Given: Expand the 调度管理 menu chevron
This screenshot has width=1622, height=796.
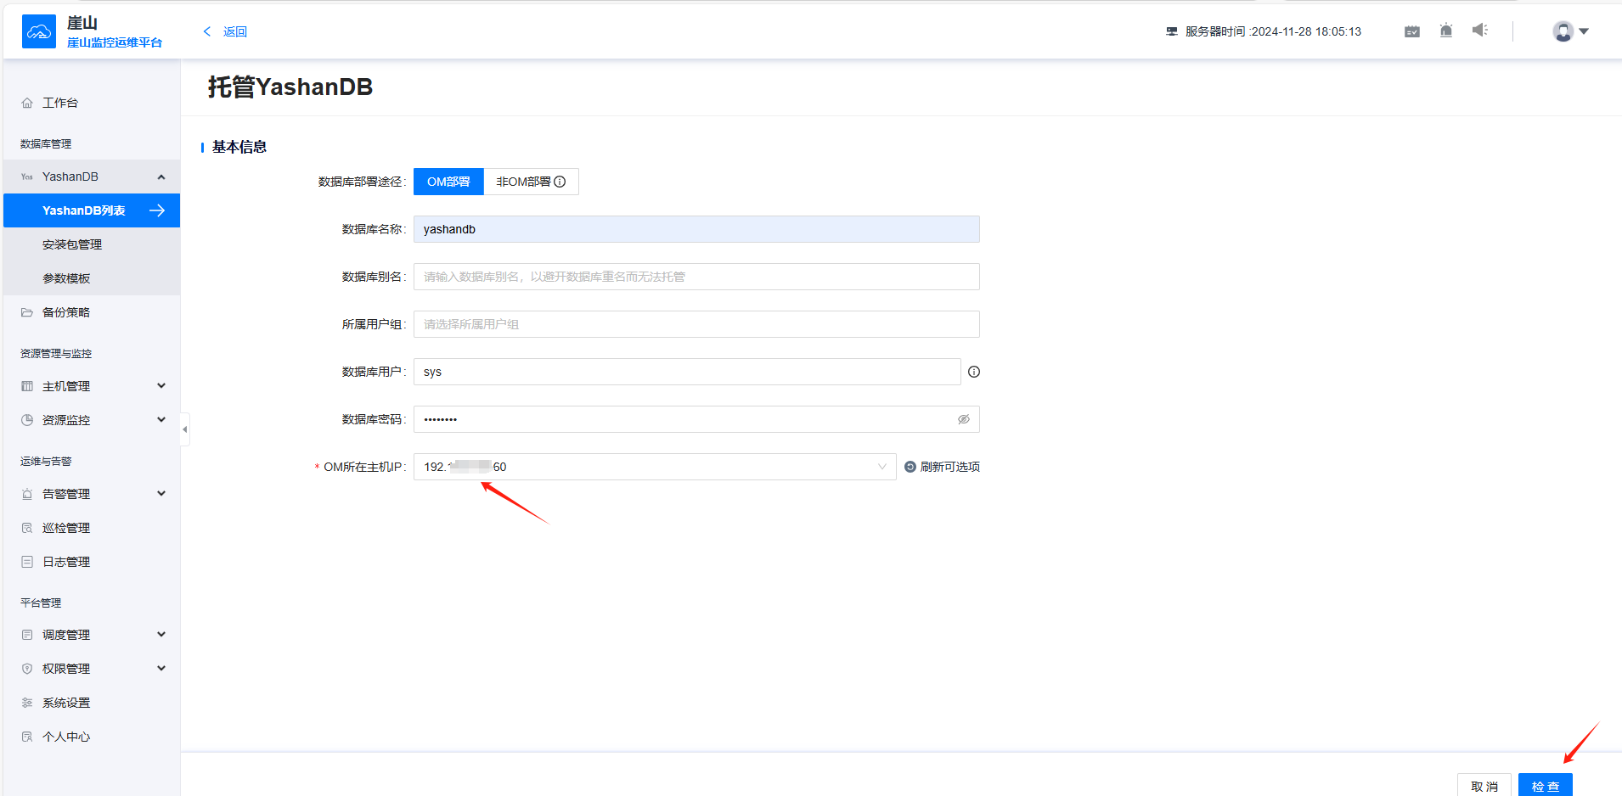Looking at the screenshot, I should point(161,635).
